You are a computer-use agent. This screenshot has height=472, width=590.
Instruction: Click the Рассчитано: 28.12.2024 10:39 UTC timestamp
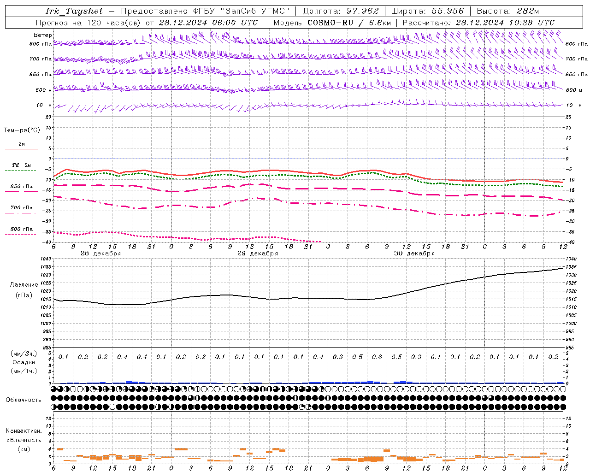pyautogui.click(x=478, y=23)
